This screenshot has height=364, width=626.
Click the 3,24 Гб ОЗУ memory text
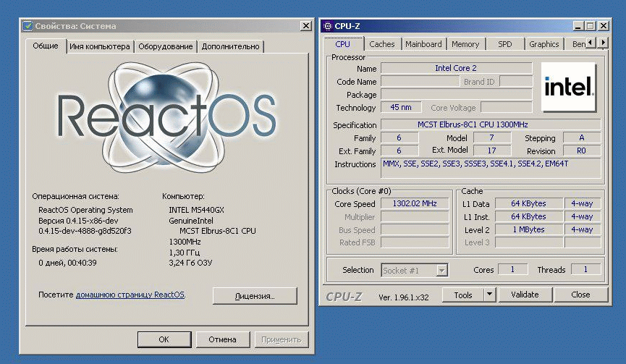coord(190,263)
